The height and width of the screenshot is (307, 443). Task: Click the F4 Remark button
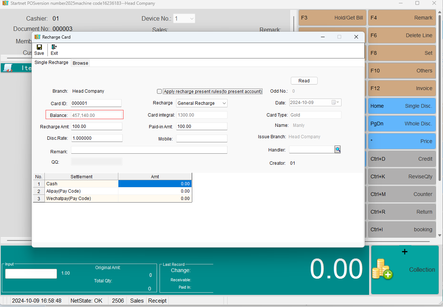(402, 18)
